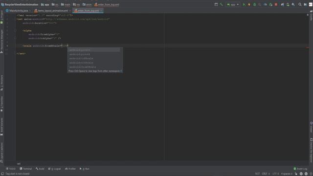Click the res breadcrumb folder
This screenshot has height=176, width=313.
coord(76,4)
